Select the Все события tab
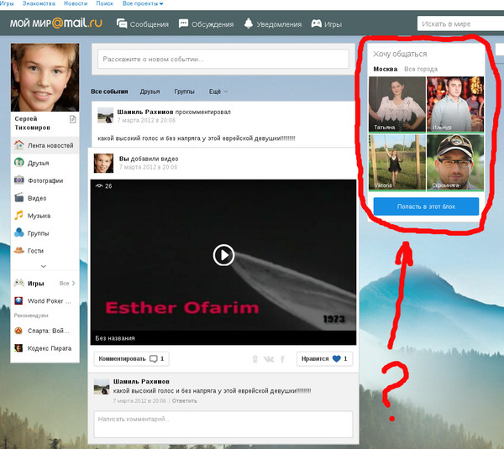504x449 pixels. (x=109, y=91)
